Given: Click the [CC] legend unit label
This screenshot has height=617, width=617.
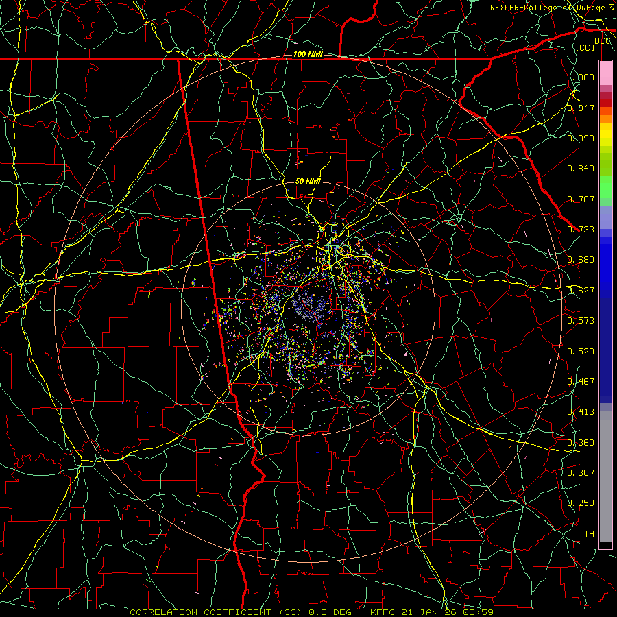Looking at the screenshot, I should tap(585, 47).
